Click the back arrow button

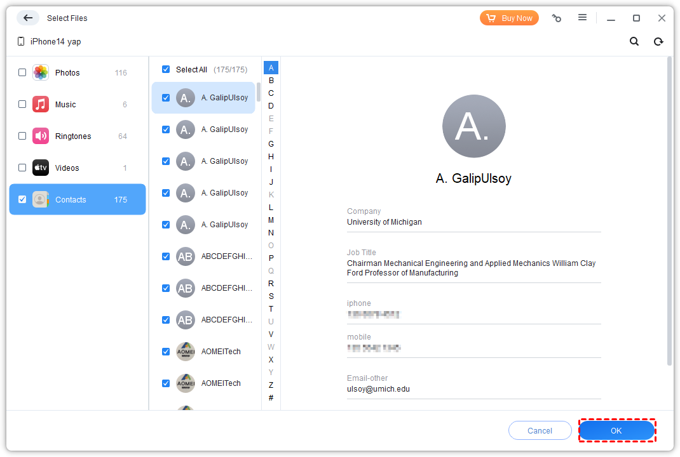tap(28, 18)
